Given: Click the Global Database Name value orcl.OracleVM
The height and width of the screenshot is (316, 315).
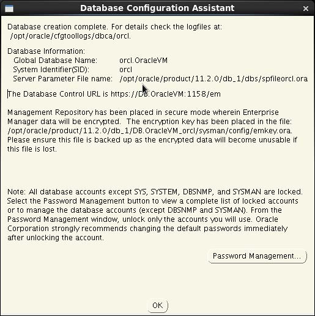Looking at the screenshot, I should tap(144, 61).
